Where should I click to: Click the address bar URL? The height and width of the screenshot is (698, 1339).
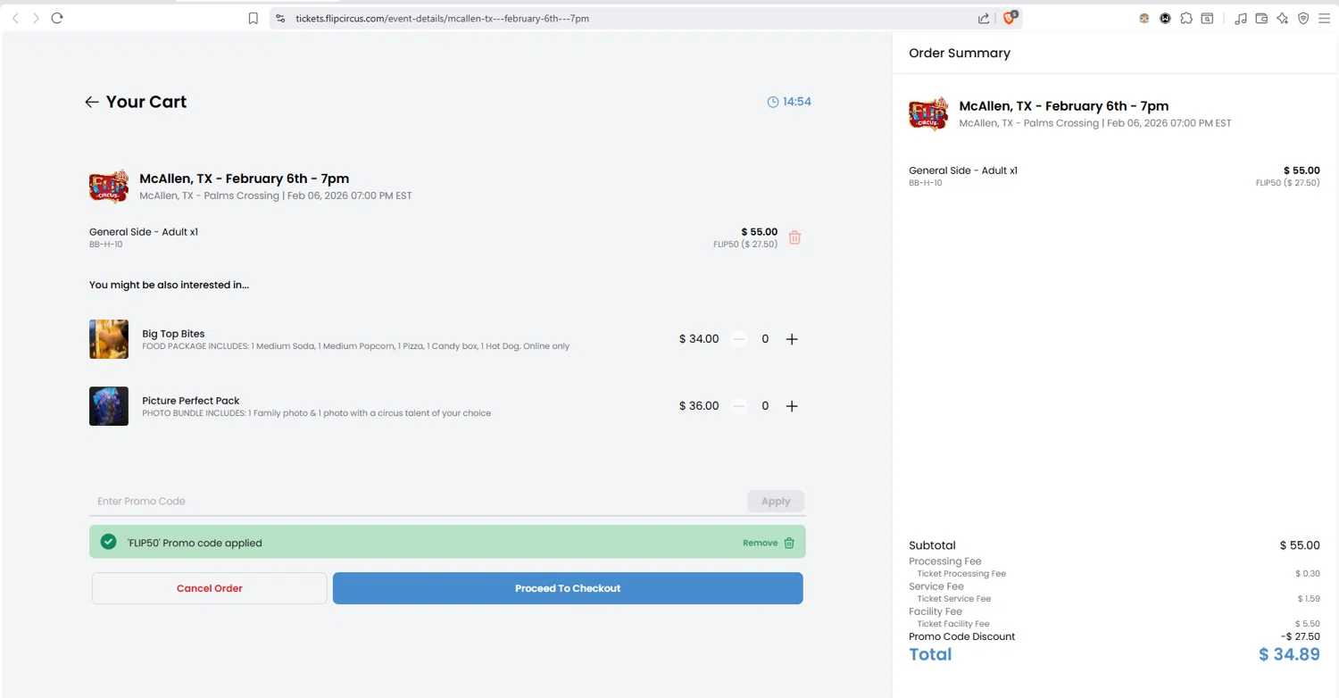[442, 18]
